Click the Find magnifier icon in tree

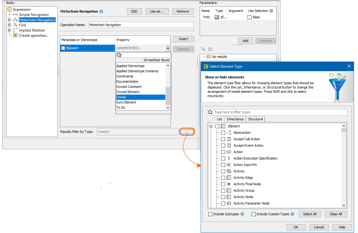tap(15, 25)
